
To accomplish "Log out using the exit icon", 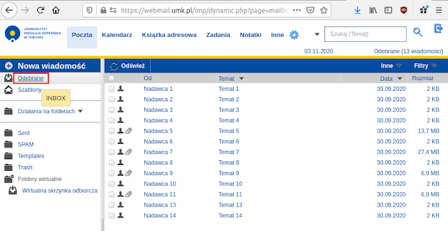I will point(439,28).
